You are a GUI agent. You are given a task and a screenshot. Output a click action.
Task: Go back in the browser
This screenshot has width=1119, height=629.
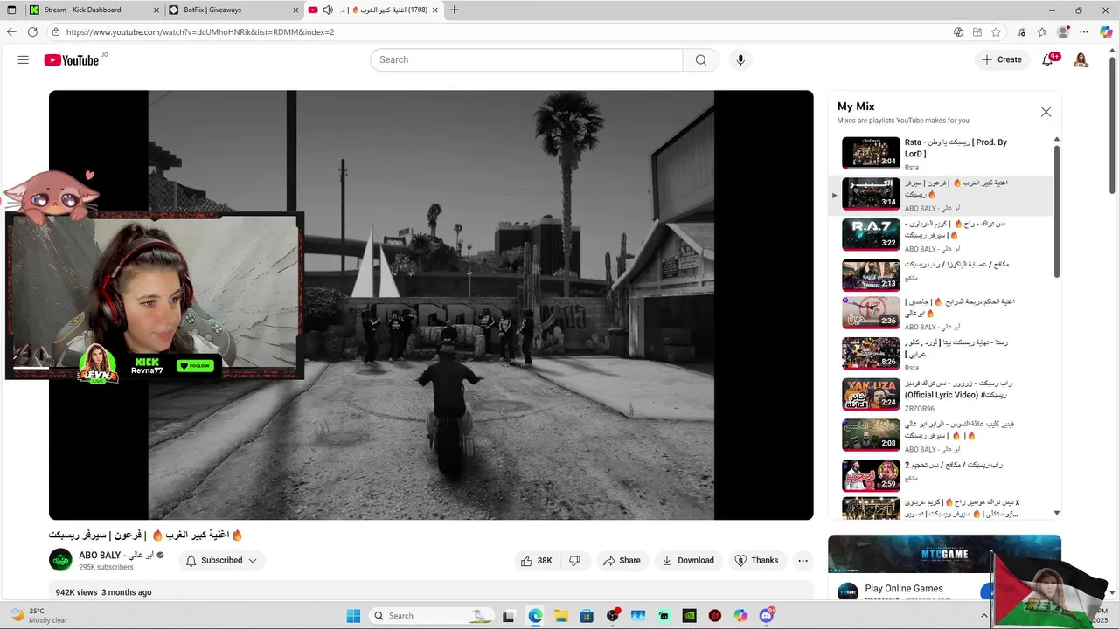click(x=11, y=32)
